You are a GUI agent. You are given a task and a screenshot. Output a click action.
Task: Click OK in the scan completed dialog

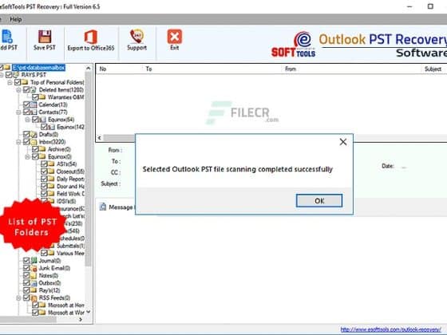pyautogui.click(x=319, y=201)
